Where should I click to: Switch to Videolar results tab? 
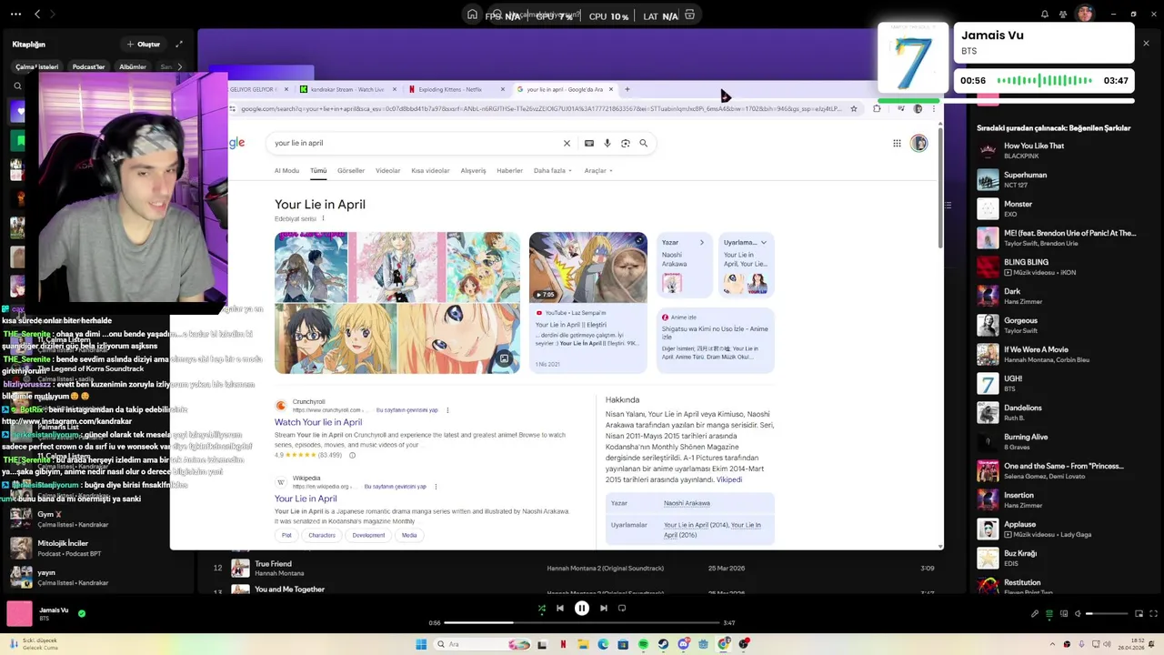tap(388, 171)
